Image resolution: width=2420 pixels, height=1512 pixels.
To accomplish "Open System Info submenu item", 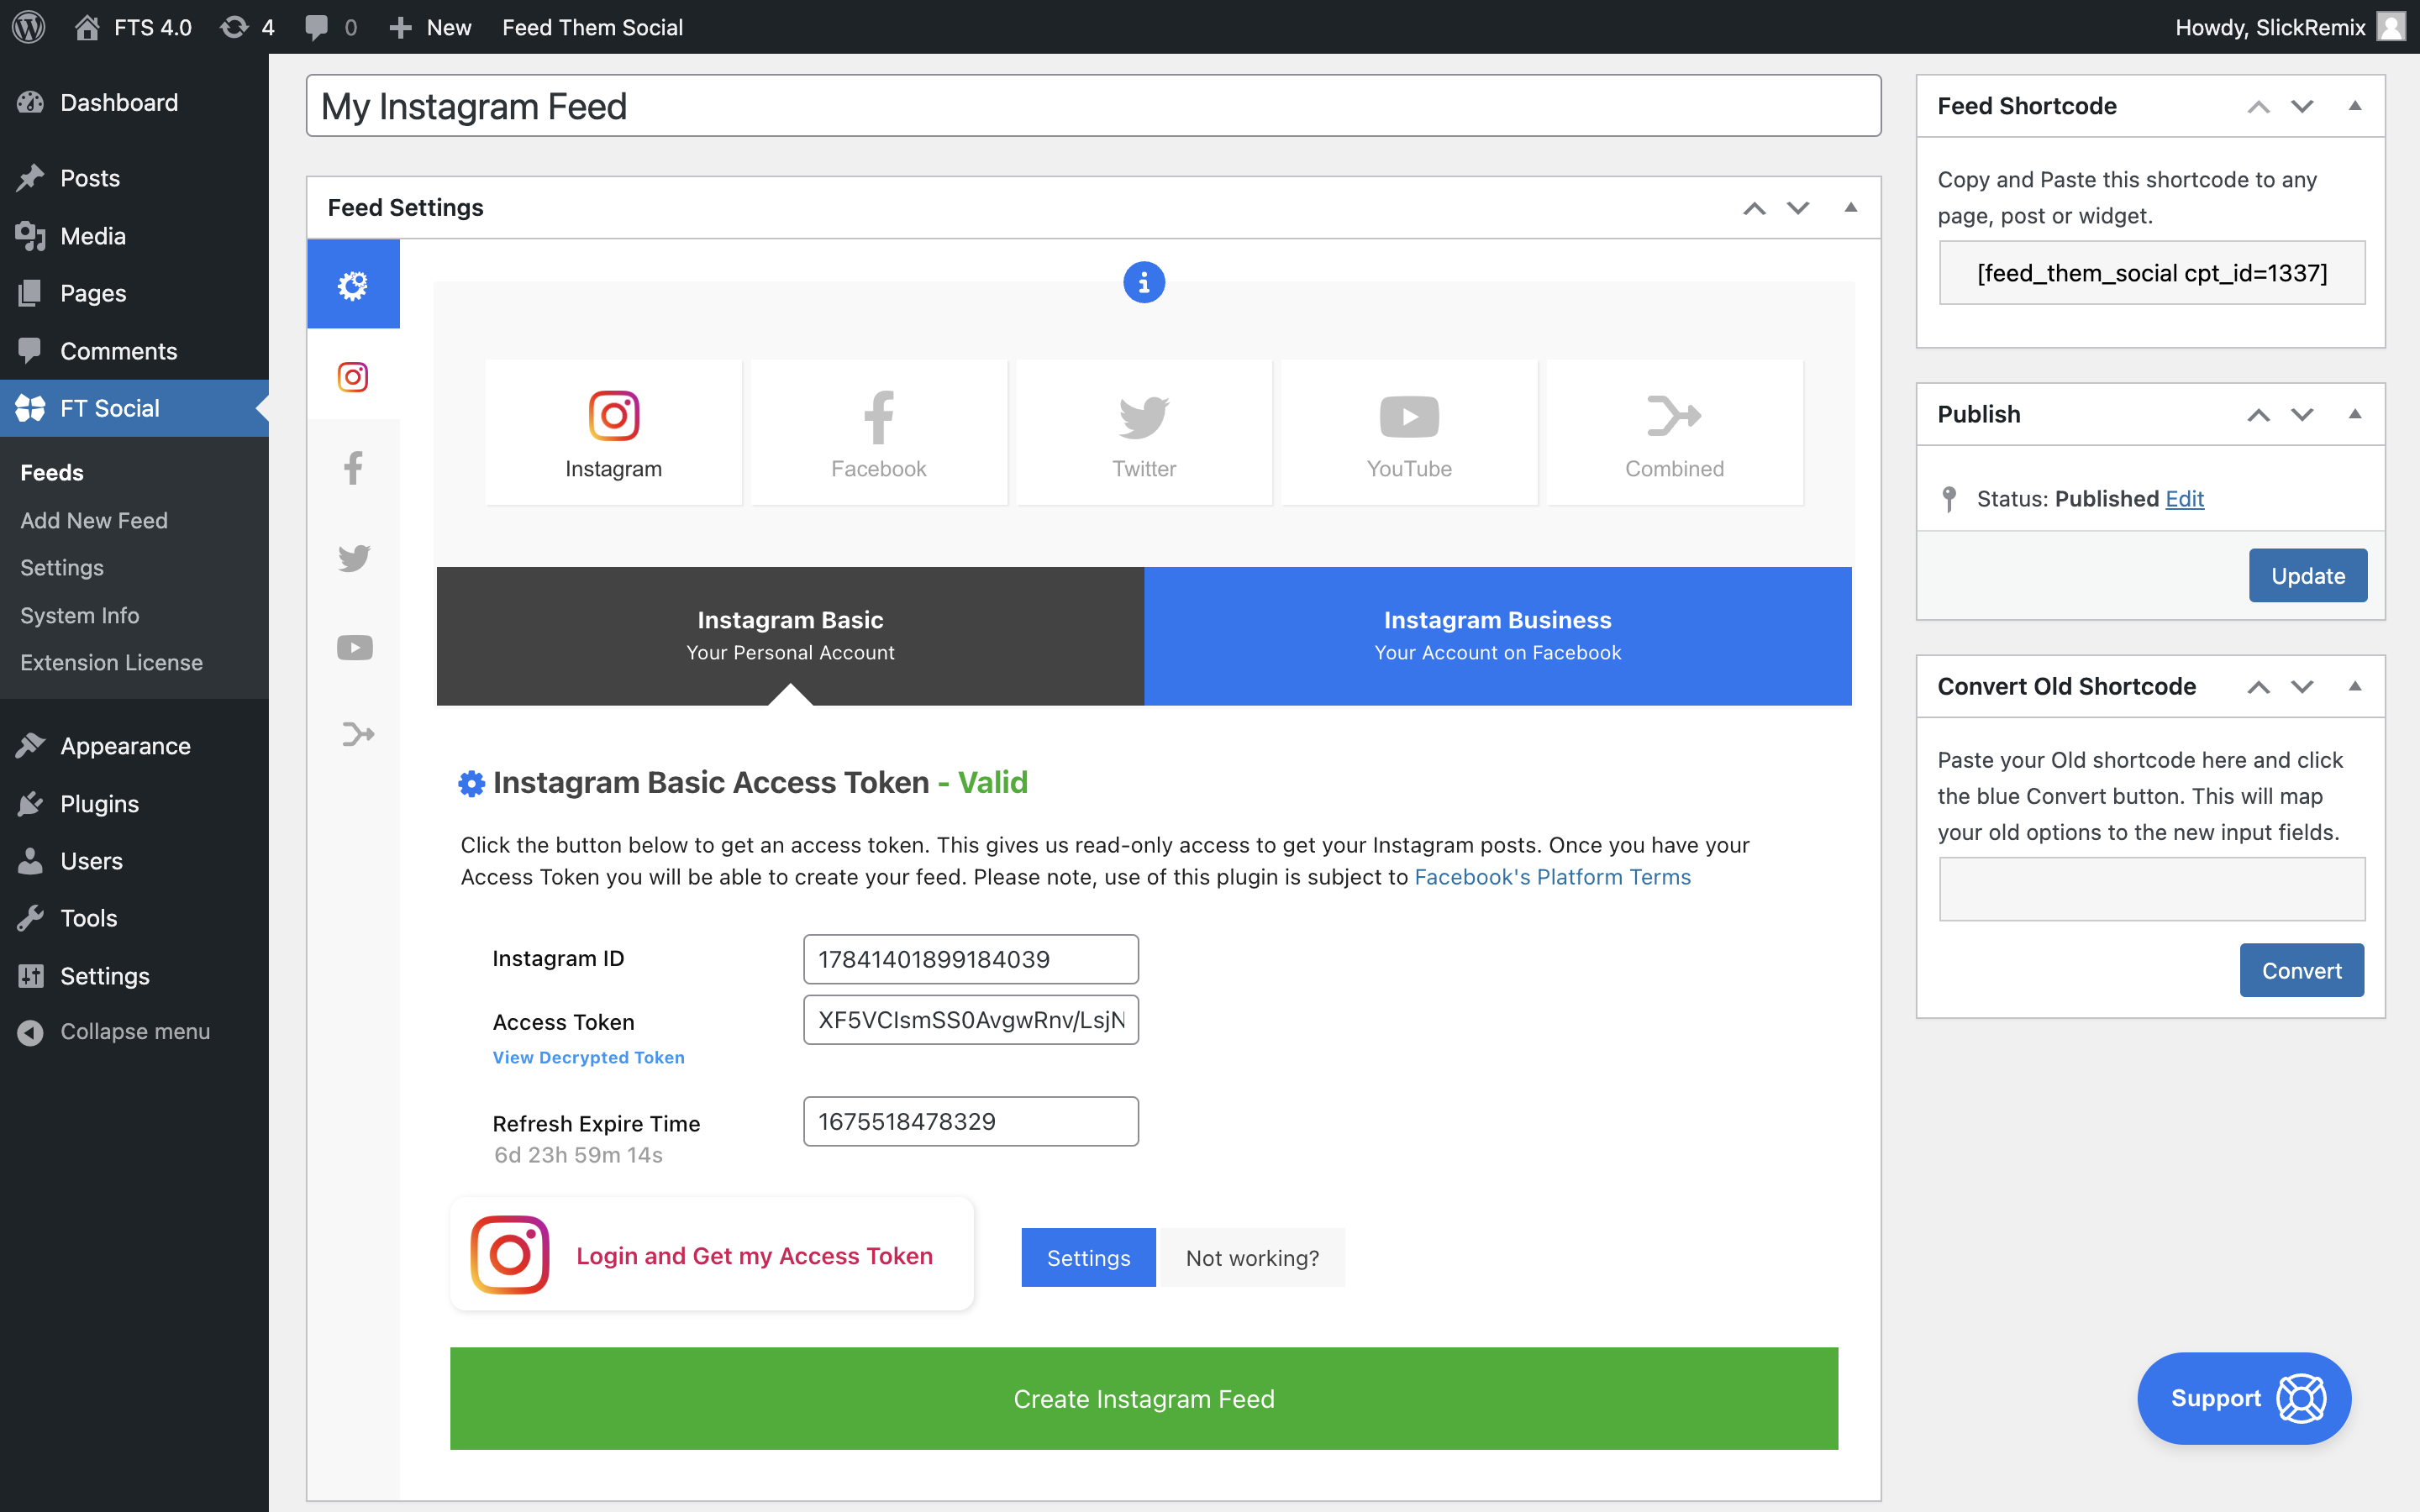I will 80,615.
